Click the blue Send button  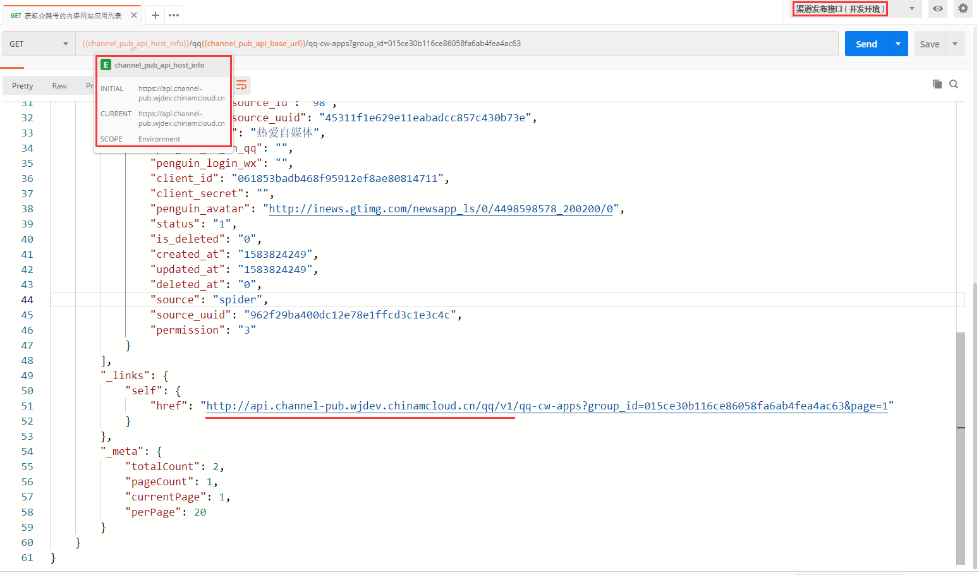(866, 44)
